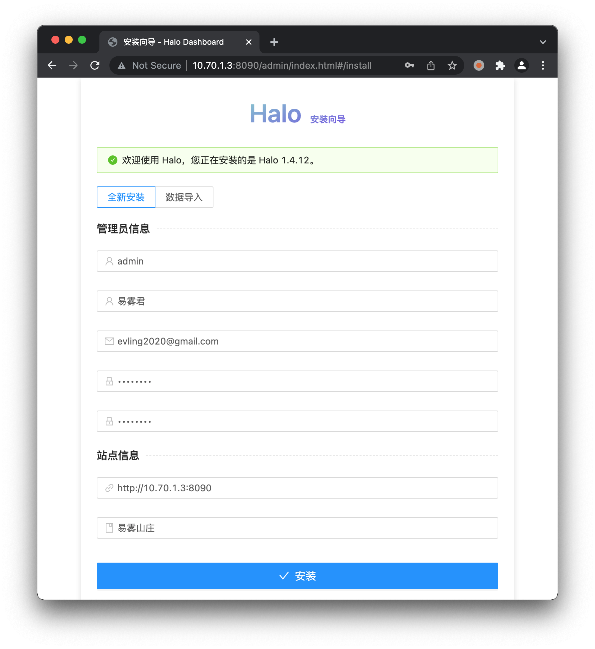Click the evling2020@gmail.com email field

(x=297, y=341)
